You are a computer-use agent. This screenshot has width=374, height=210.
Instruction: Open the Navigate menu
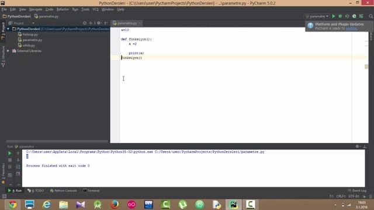point(36,9)
